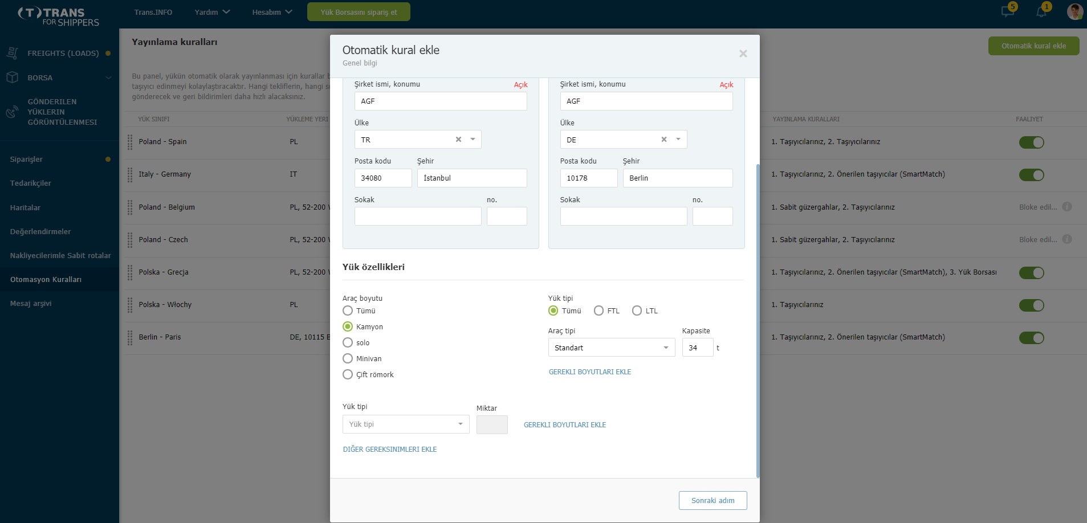Screen dimensions: 1087x523
Task: Open the DE country dropdown
Action: pyautogui.click(x=678, y=140)
